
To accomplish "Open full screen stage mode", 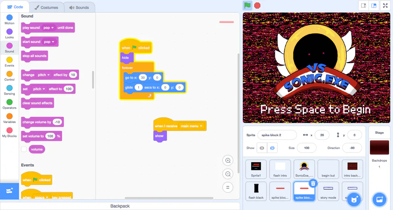I will click(x=385, y=6).
